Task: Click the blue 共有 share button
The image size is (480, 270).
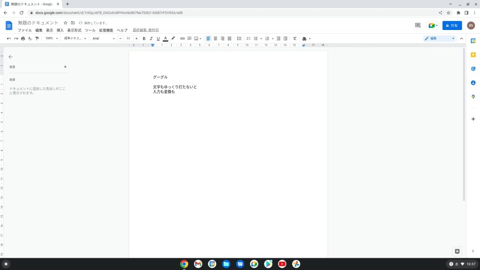Action: click(x=452, y=25)
